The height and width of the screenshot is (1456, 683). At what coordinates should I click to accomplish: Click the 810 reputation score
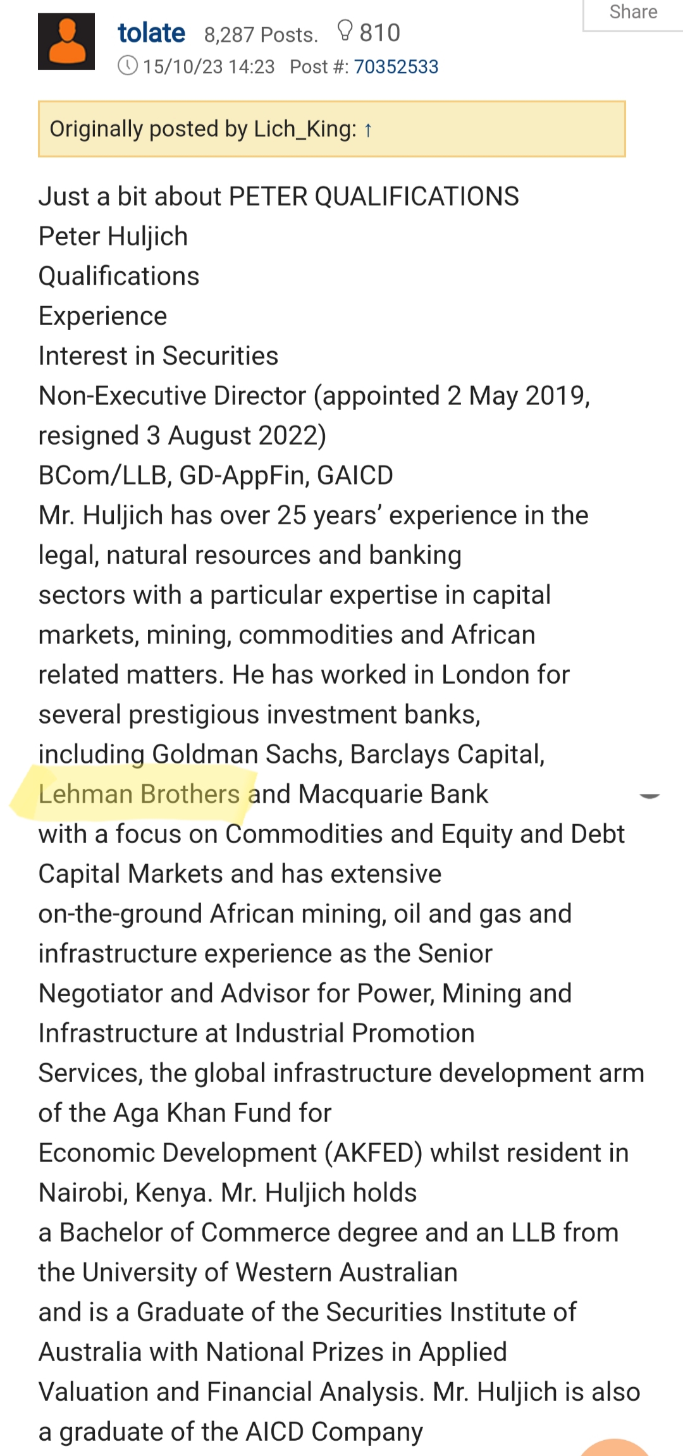[380, 32]
